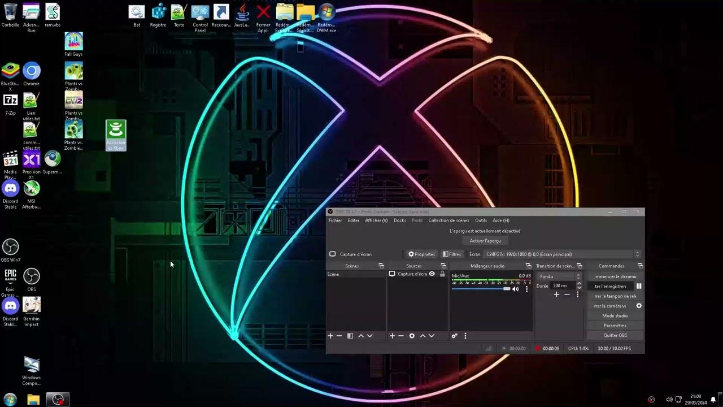
Task: Select the OBS Win7 desktop icon
Action: (10, 250)
